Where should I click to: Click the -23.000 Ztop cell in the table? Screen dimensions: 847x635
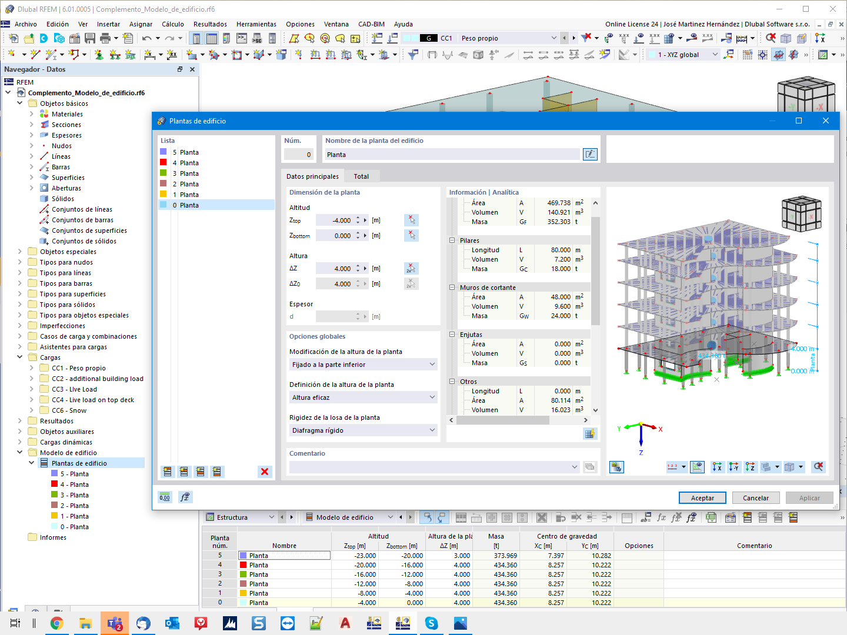coord(355,556)
